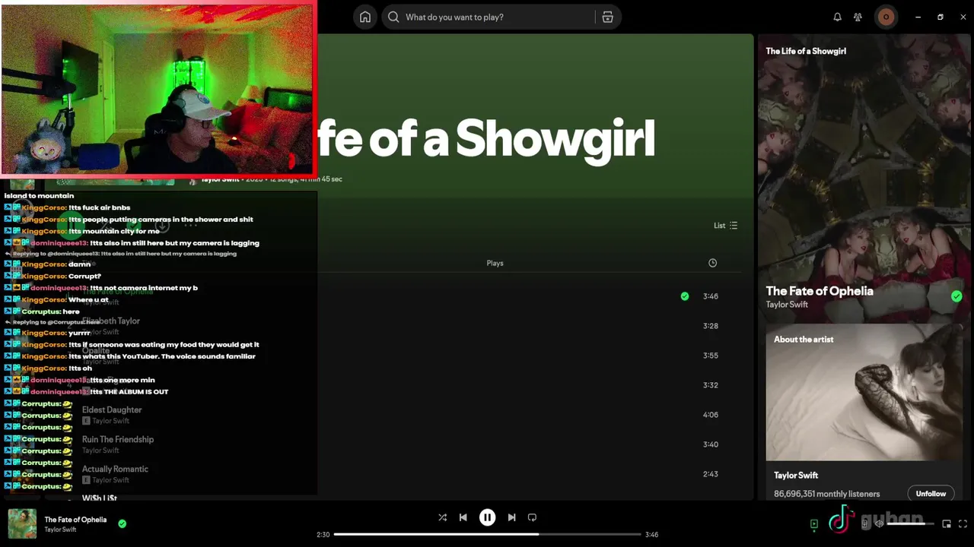
Task: Open the Browse icon in search bar
Action: tap(607, 17)
